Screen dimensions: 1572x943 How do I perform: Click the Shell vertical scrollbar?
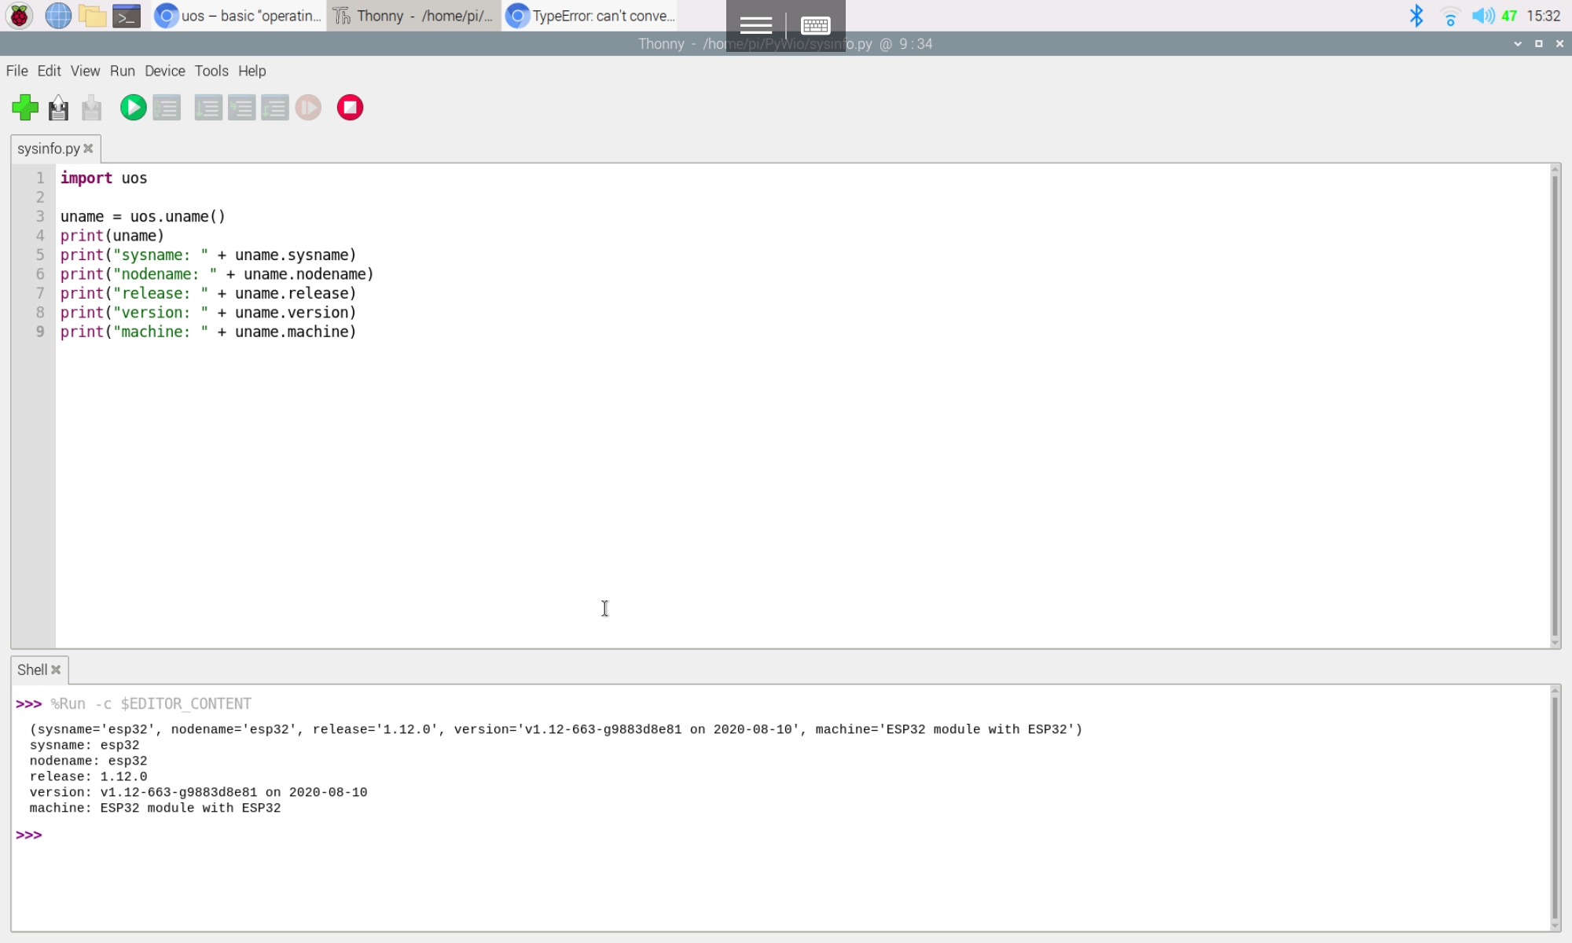1555,808
